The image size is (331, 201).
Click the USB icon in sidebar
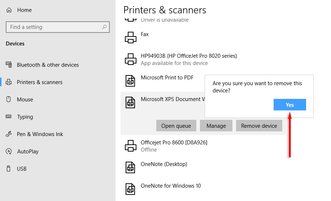(x=9, y=169)
